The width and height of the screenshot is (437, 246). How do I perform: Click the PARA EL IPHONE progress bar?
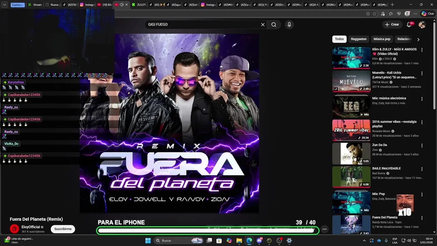208,231
